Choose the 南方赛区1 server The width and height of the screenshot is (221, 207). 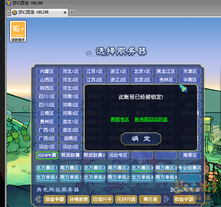(71, 168)
